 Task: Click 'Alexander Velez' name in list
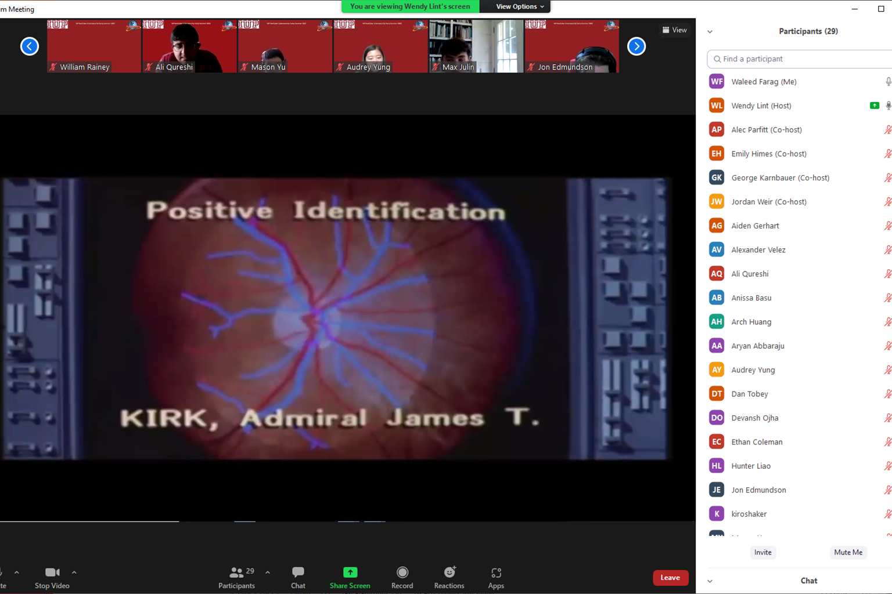click(758, 250)
